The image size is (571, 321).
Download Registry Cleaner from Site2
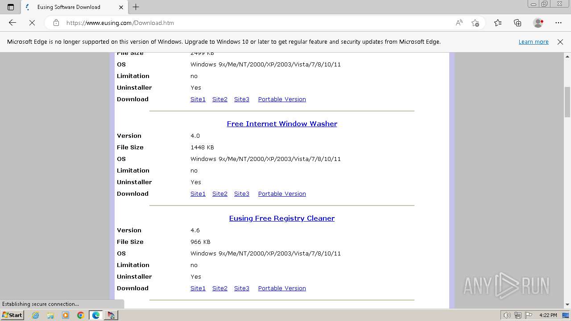pos(220,288)
